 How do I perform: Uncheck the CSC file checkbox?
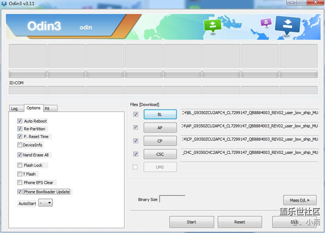[136, 154]
